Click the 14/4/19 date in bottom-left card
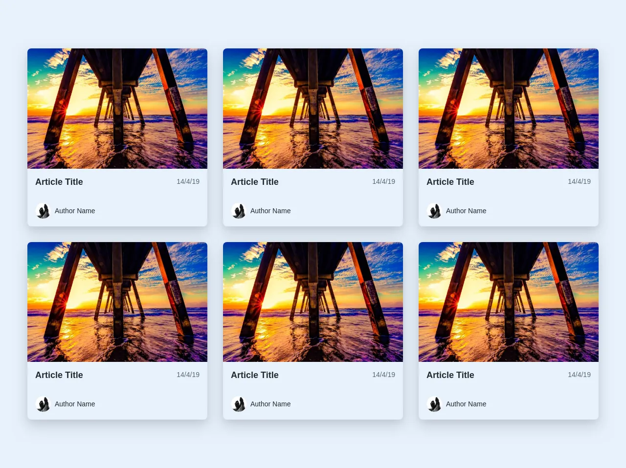This screenshot has width=626, height=468. [188, 375]
